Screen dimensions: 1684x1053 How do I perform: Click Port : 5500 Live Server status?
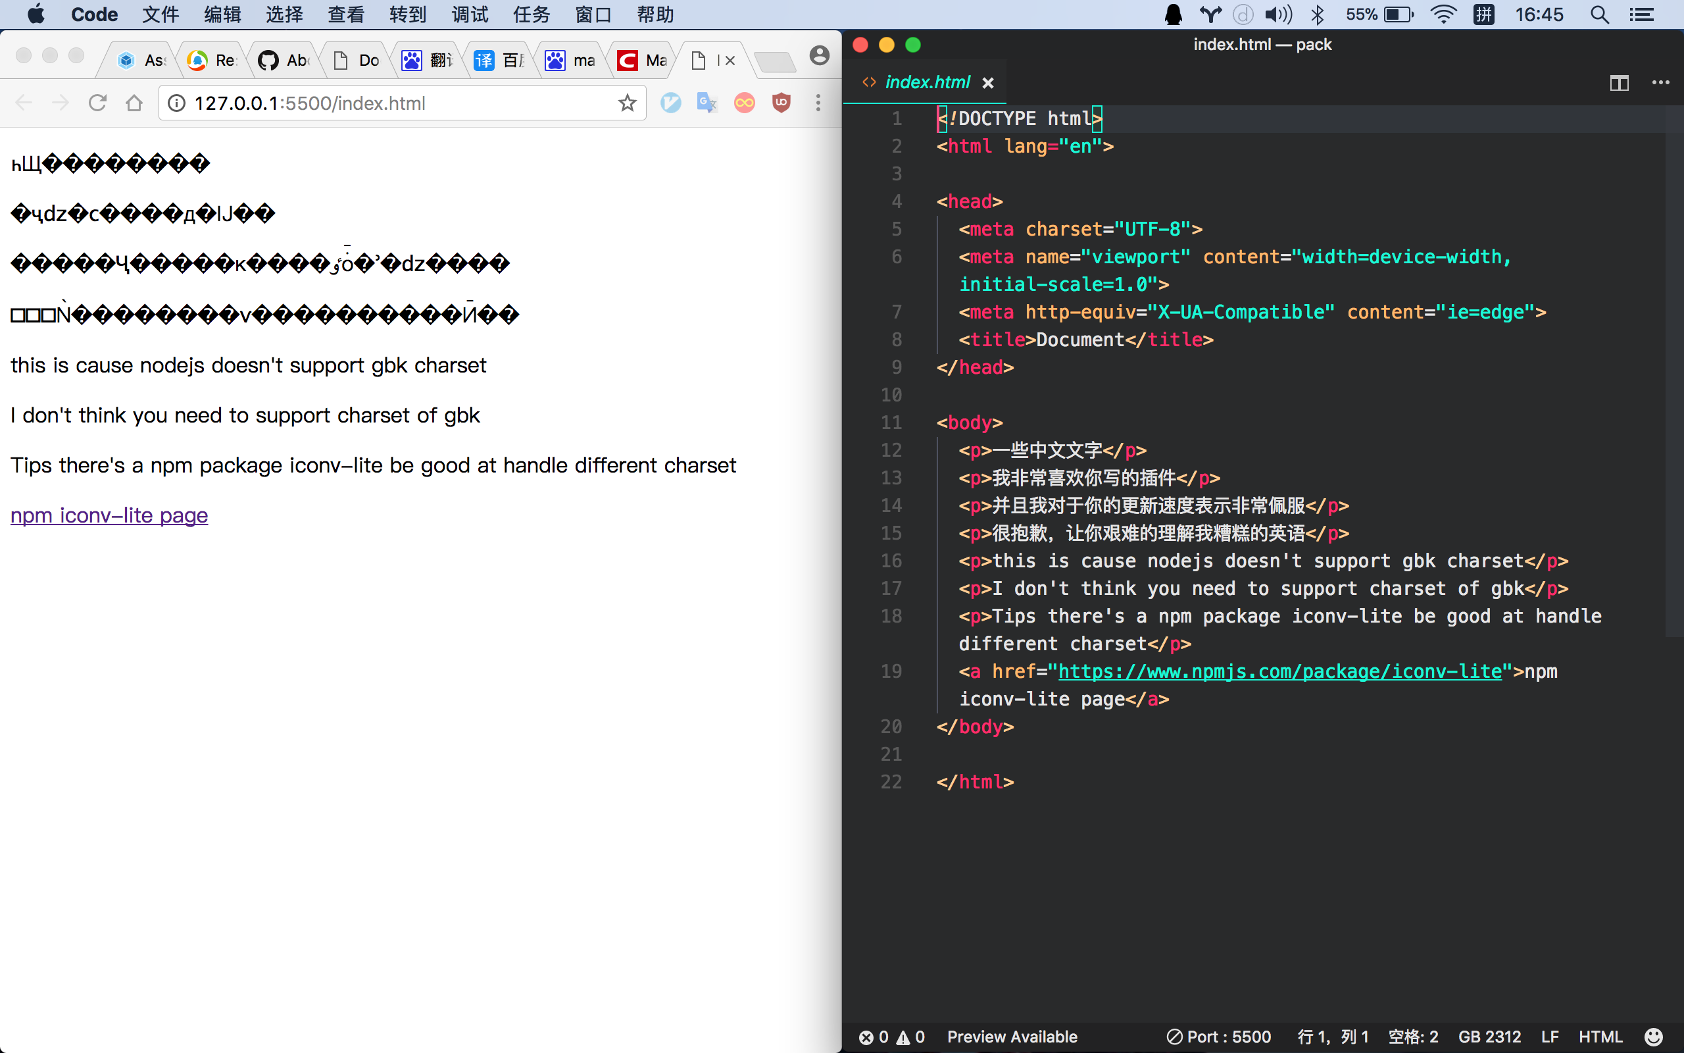[x=1218, y=1037]
